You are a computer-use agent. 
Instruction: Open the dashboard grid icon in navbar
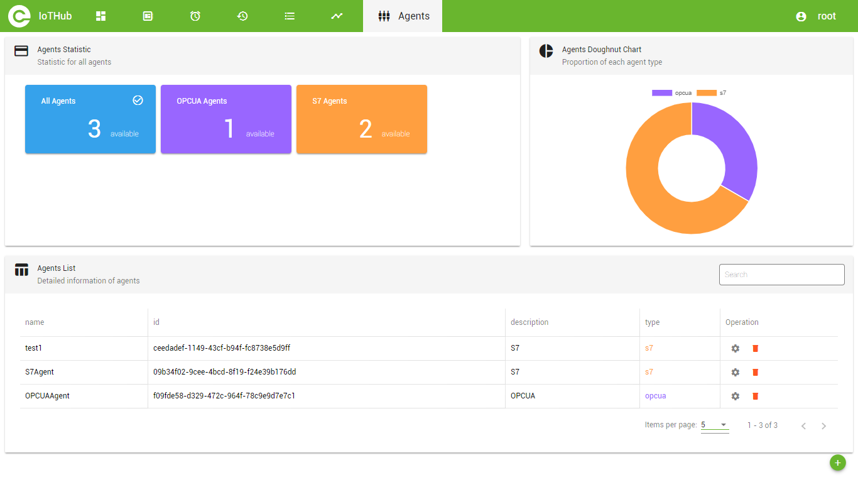click(x=100, y=16)
